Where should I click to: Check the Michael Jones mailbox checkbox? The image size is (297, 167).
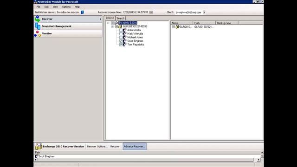(x=121, y=37)
